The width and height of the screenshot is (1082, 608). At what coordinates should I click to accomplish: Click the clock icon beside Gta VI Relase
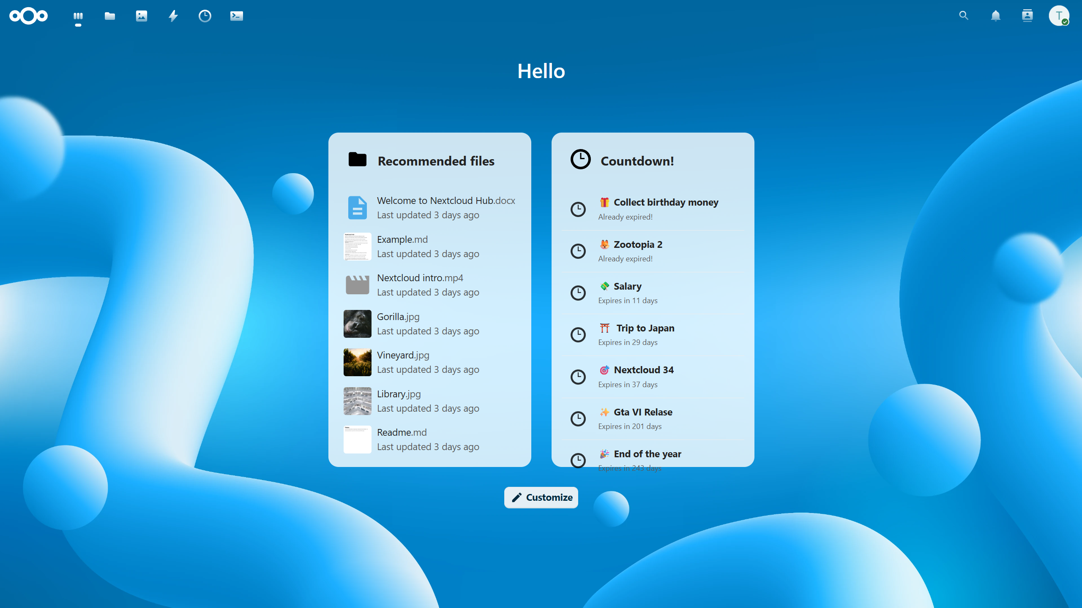[578, 419]
